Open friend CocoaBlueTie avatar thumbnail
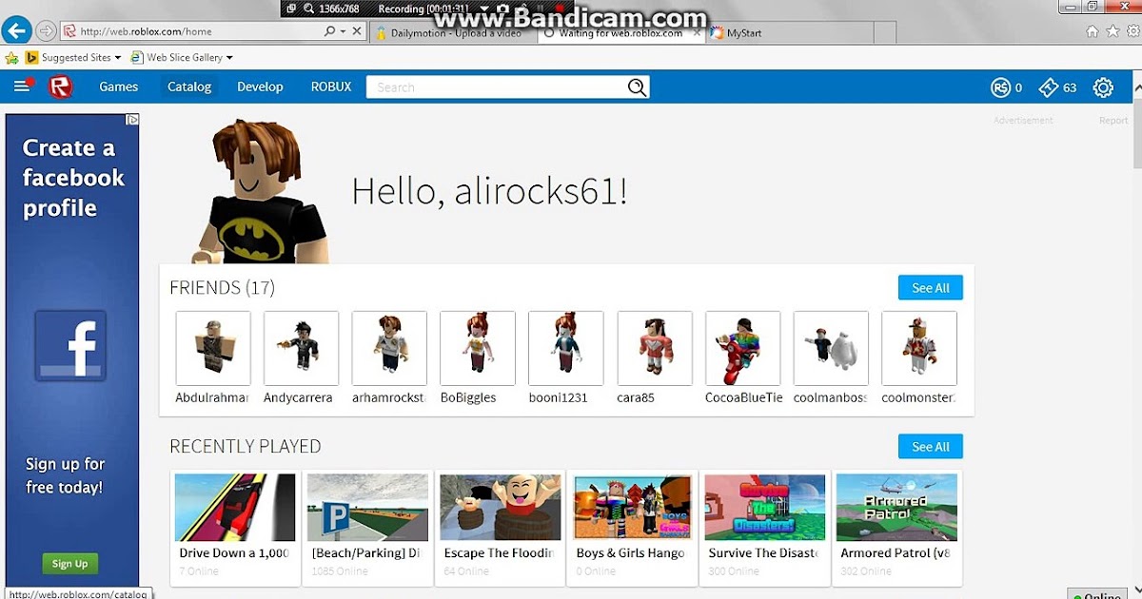The width and height of the screenshot is (1142, 599). 742,348
